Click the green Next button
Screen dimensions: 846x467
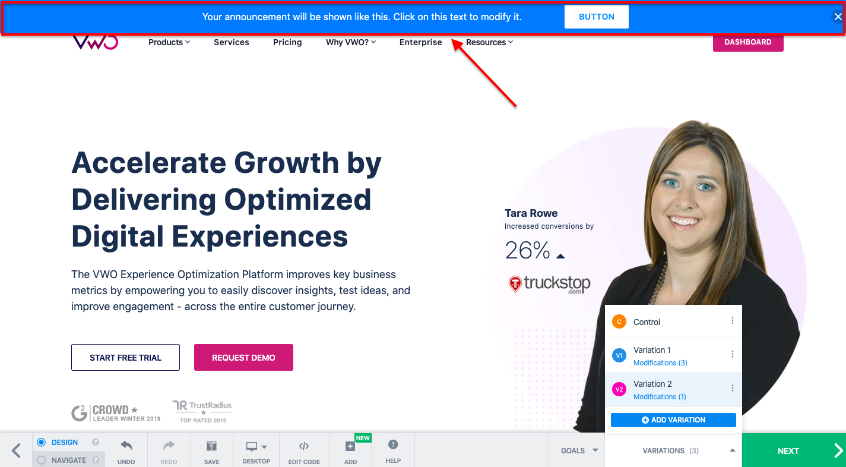[x=794, y=450]
